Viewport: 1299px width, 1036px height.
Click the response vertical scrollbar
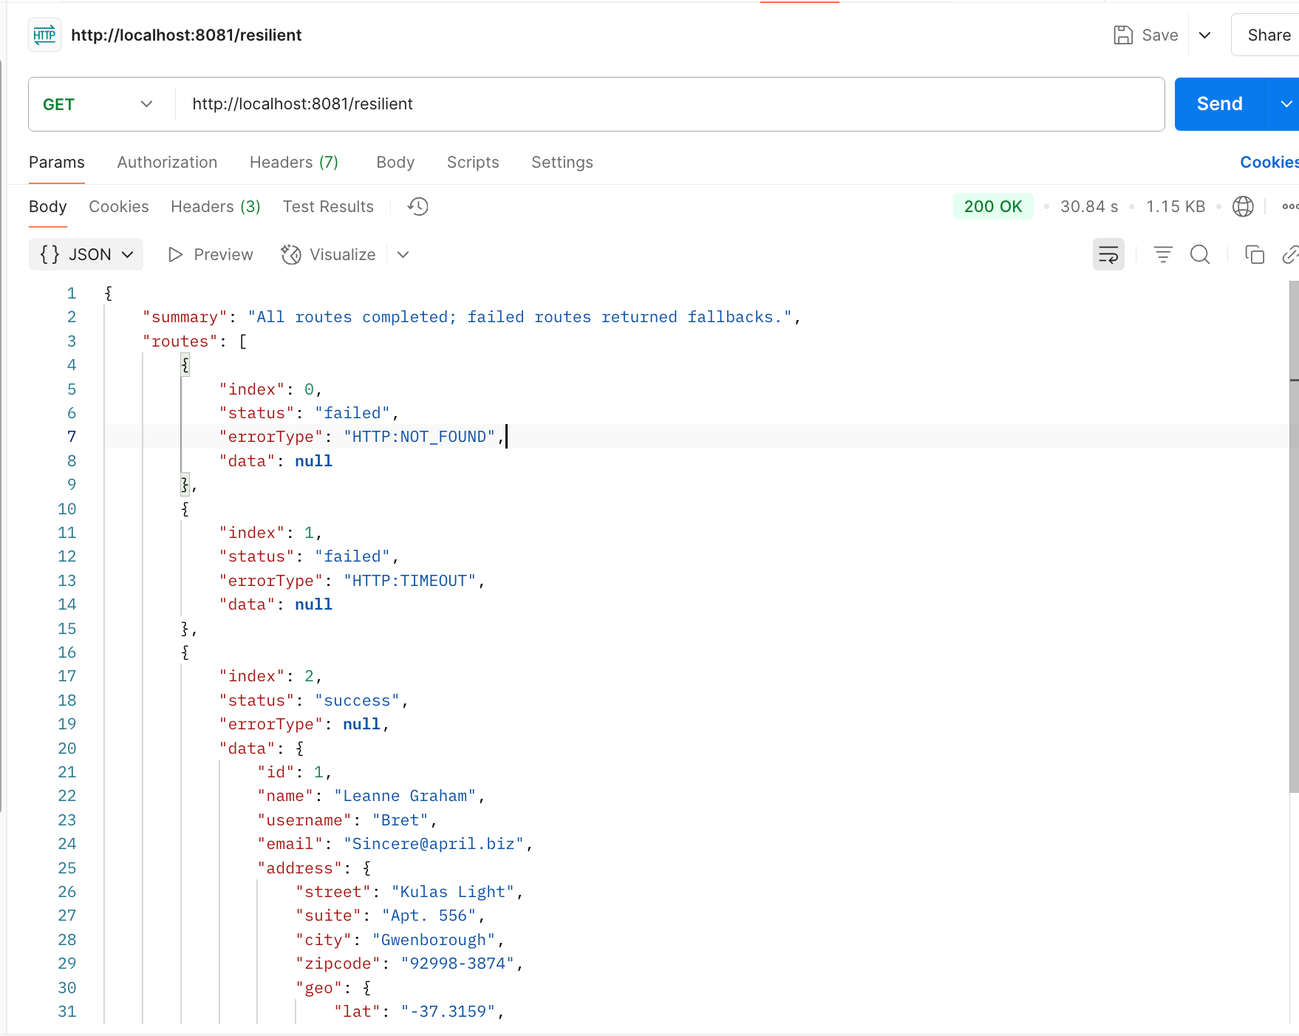[x=1294, y=536]
